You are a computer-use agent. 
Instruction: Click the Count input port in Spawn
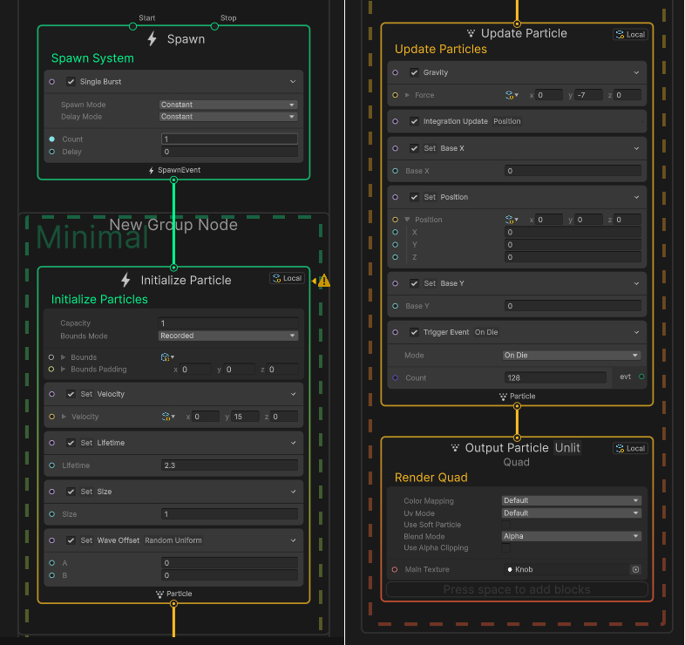pyautogui.click(x=52, y=139)
